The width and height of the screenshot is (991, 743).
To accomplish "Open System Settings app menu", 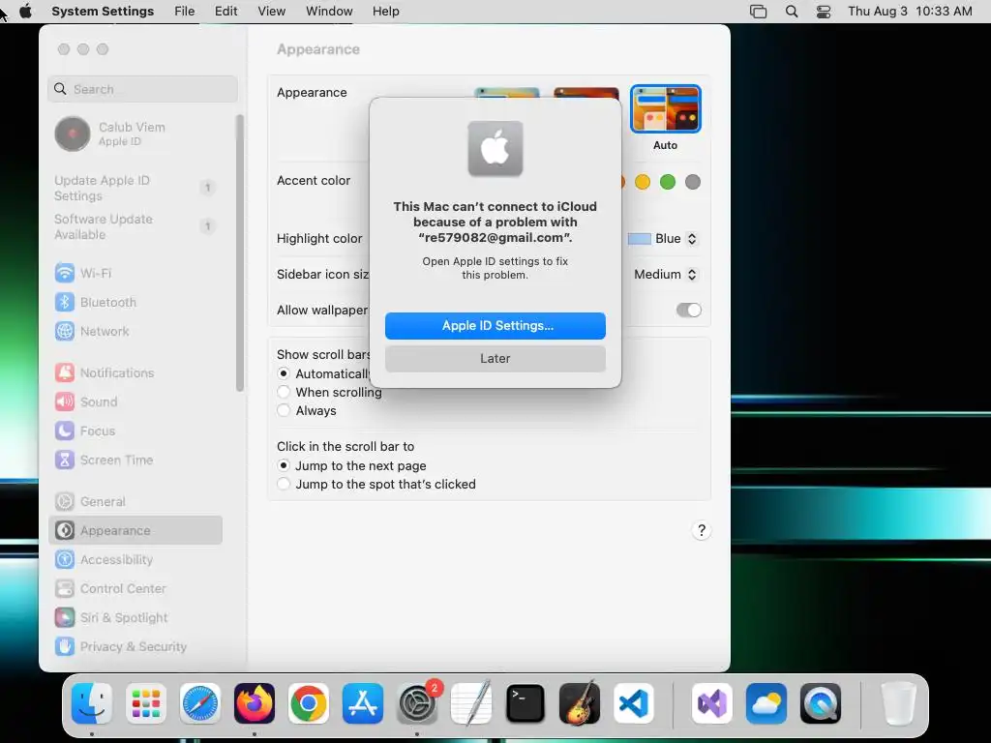I will 103,12.
